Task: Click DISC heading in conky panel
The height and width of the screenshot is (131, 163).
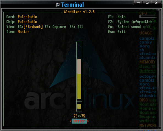Action: pos(144,100)
